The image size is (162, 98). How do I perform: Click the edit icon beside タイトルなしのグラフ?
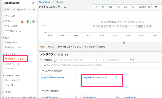(65, 7)
